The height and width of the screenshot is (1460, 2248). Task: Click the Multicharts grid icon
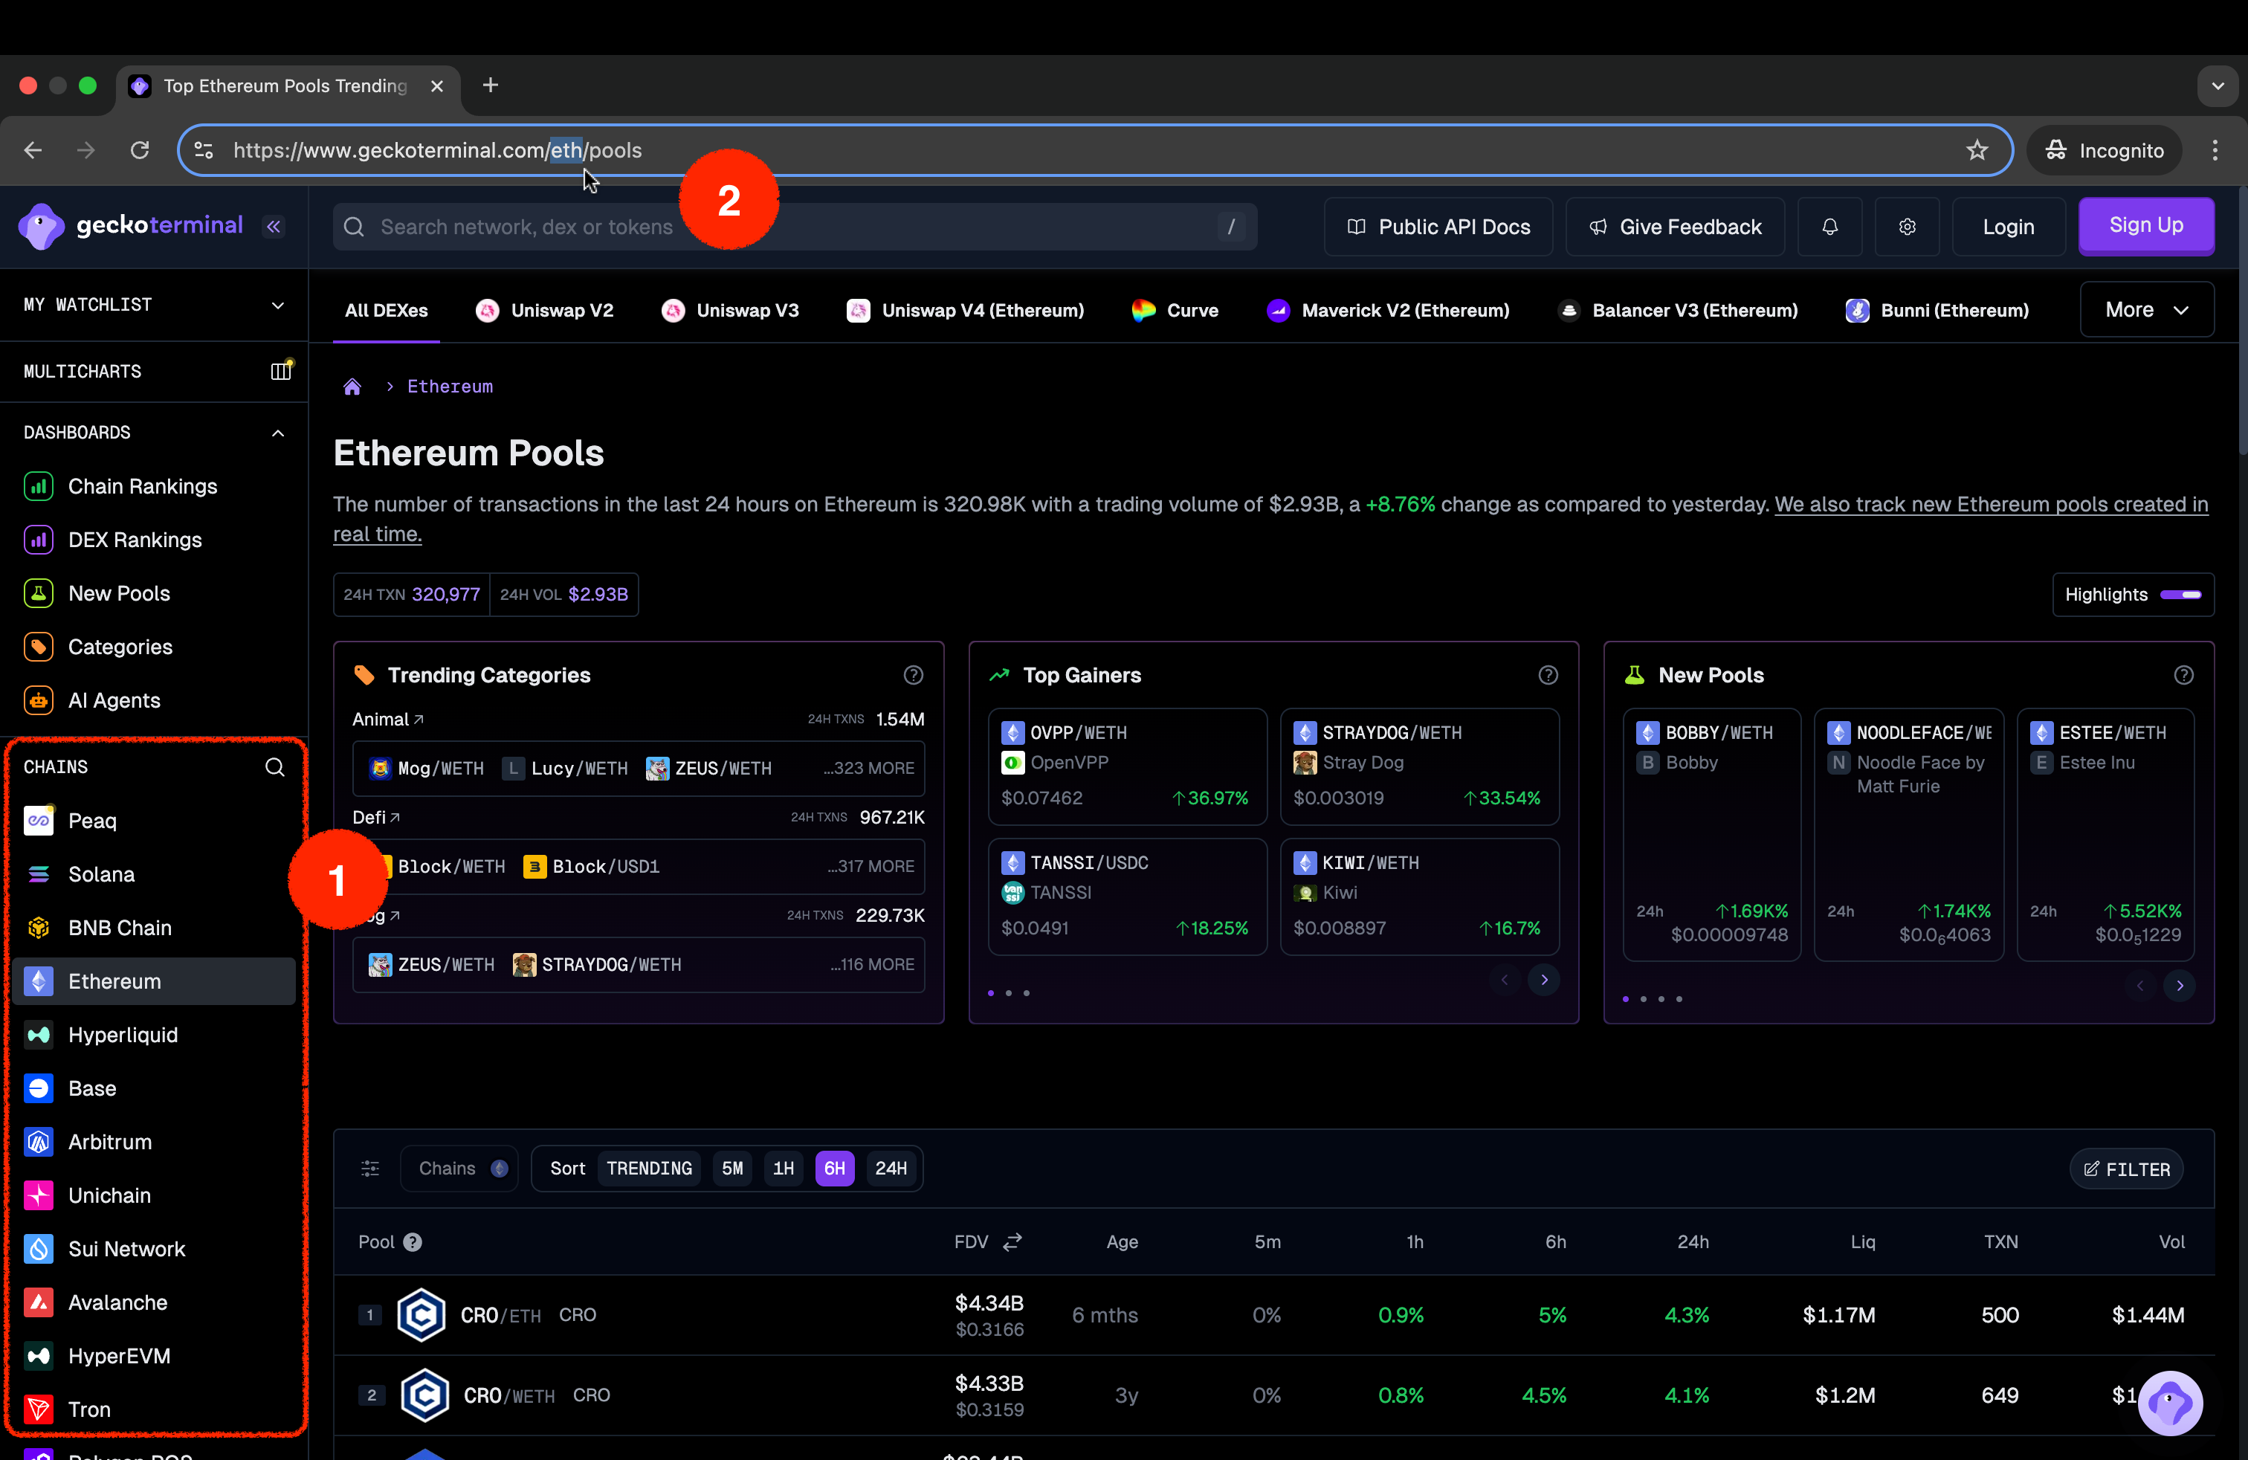point(280,371)
